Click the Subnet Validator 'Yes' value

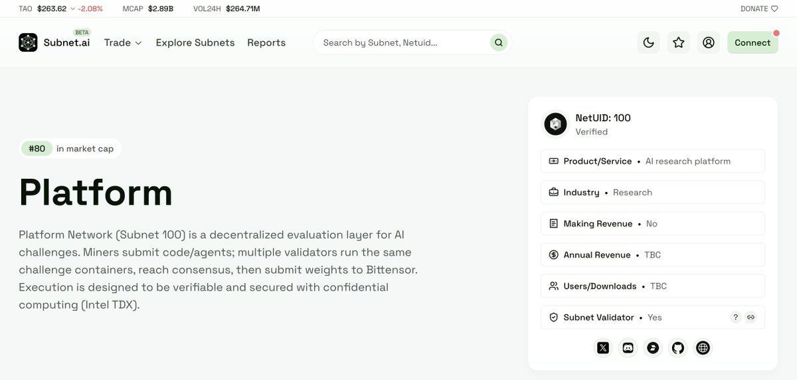tap(655, 318)
